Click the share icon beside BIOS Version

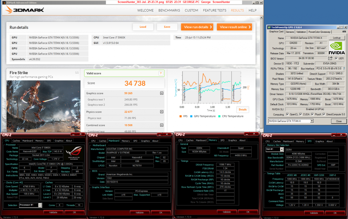click(330, 58)
